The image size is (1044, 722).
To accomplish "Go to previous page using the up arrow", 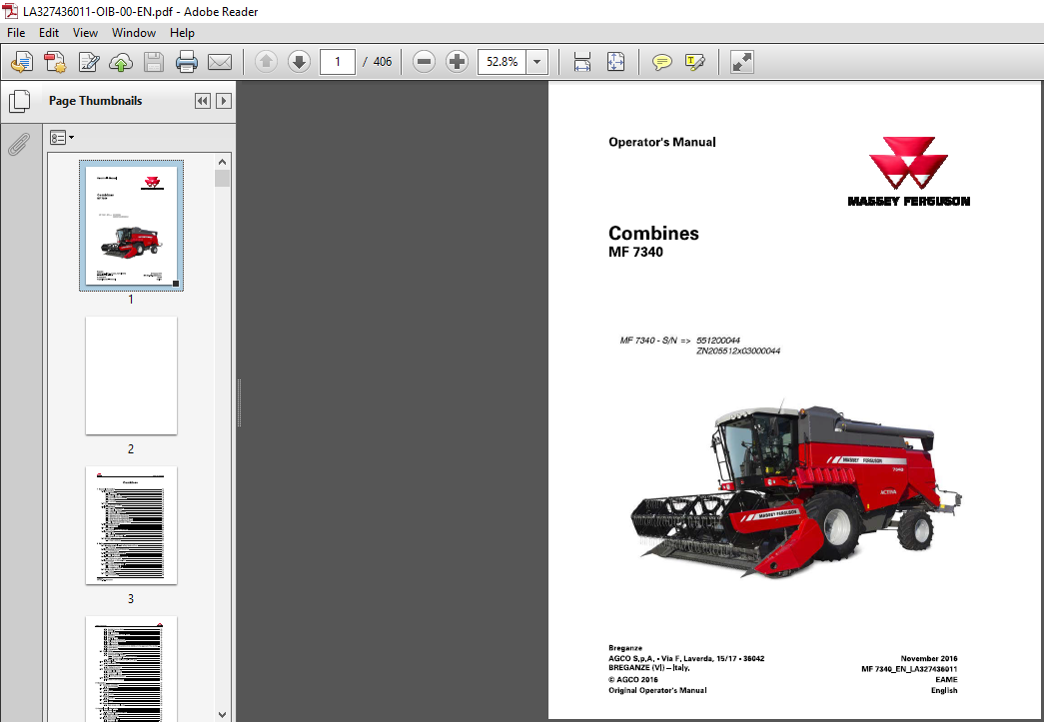I will tap(267, 62).
